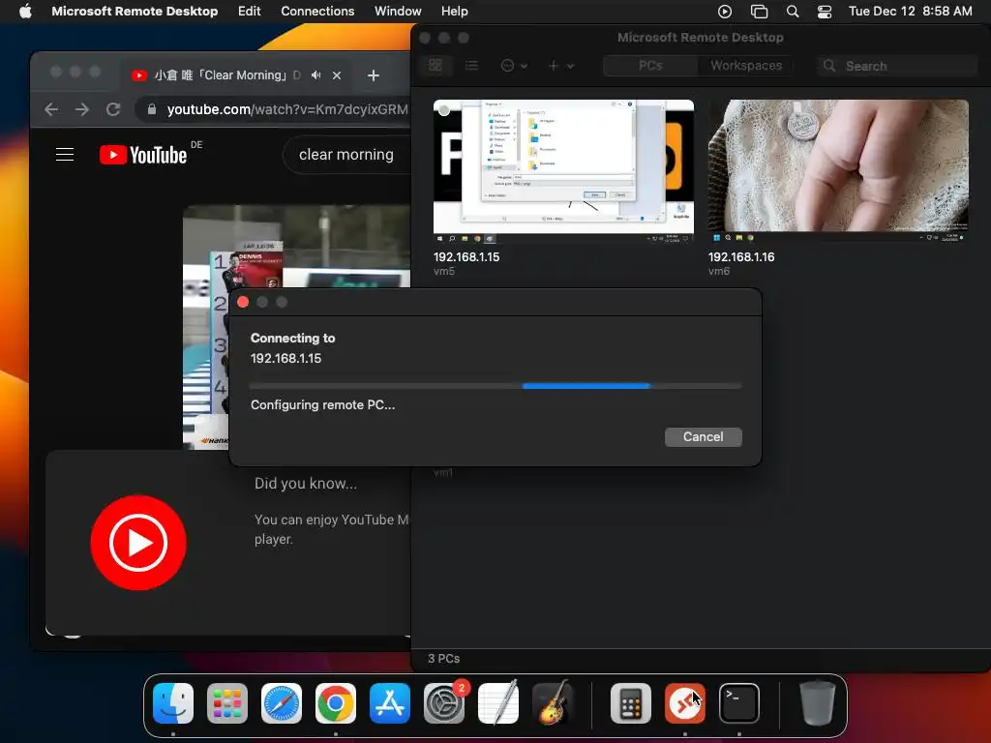The height and width of the screenshot is (743, 991).
Task: Select the Workspaces tab
Action: click(x=746, y=66)
